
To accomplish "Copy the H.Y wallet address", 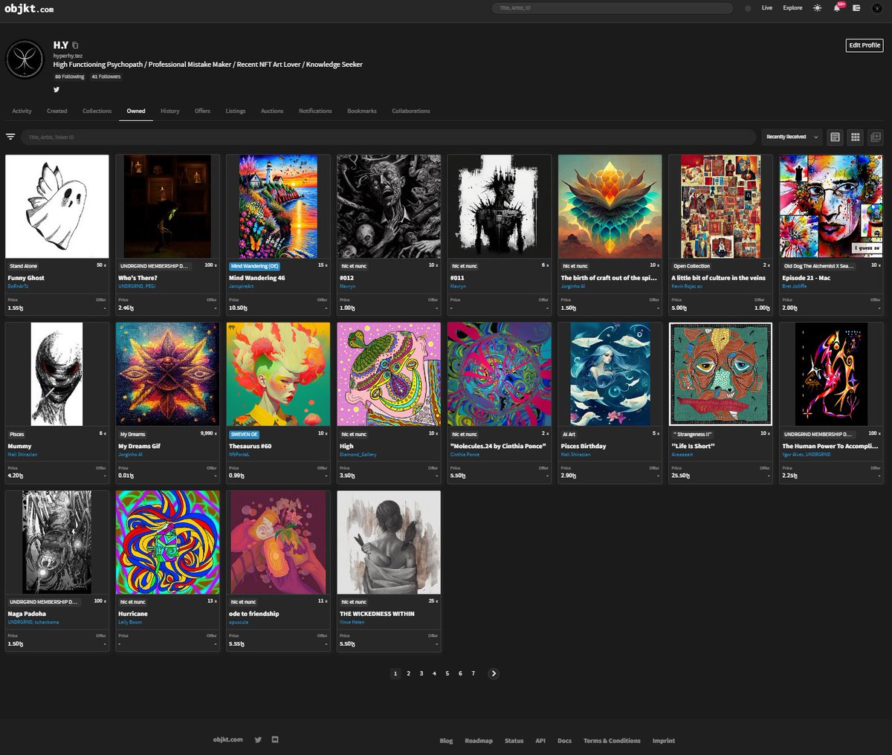I will [75, 45].
